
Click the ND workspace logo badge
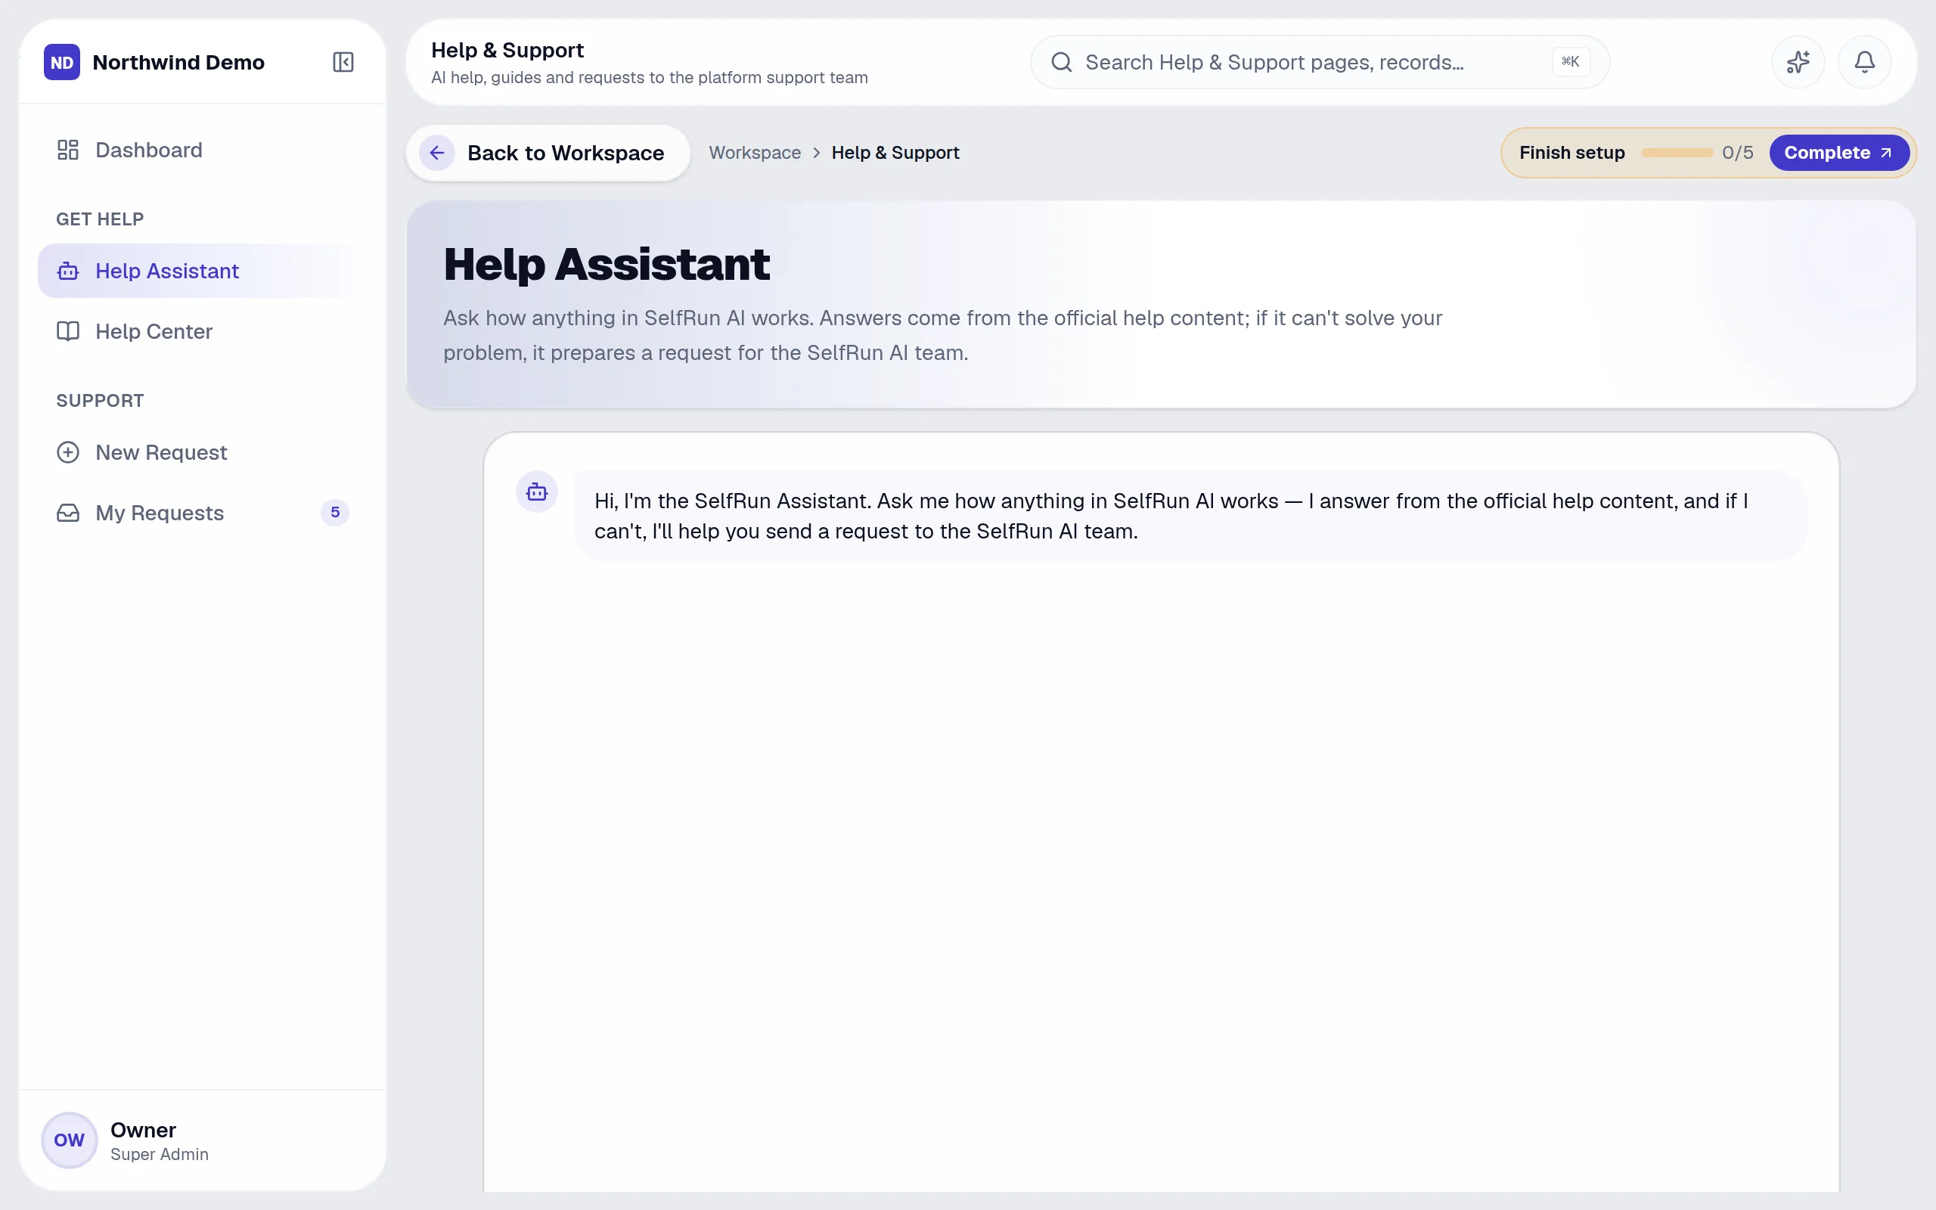(x=61, y=63)
